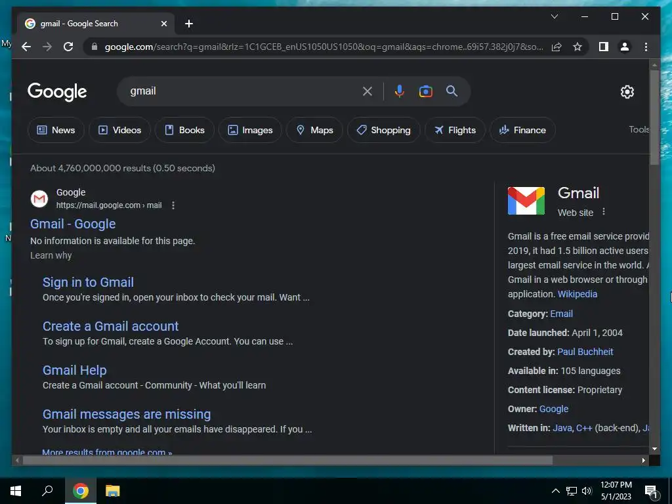Show hidden system tray icons
Image resolution: width=672 pixels, height=504 pixels.
click(555, 491)
